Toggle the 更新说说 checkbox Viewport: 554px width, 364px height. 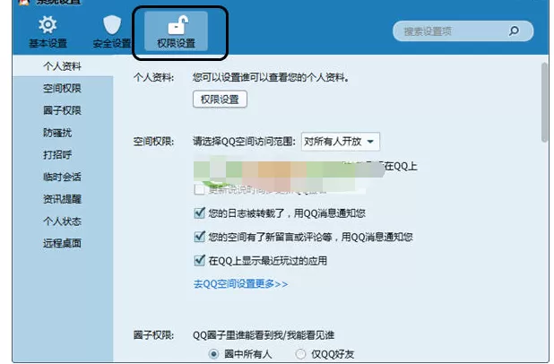pos(199,189)
